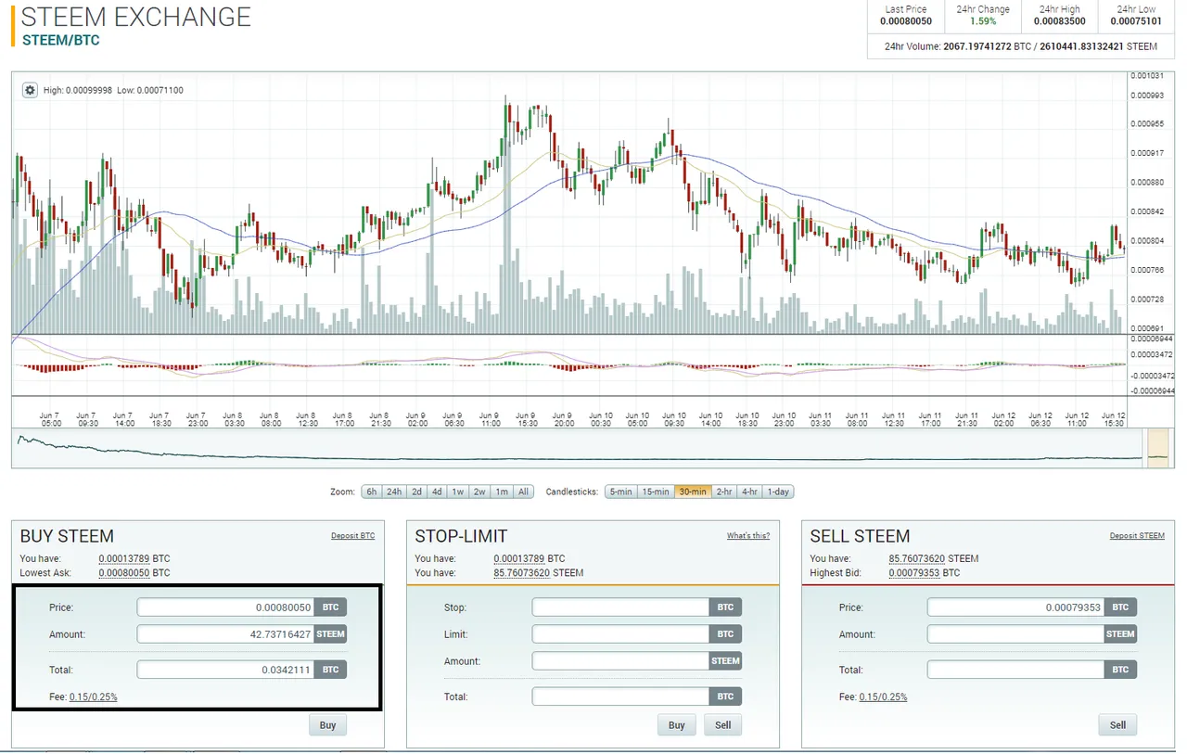Click Last Price 0.00080050 value
The width and height of the screenshot is (1187, 754).
pos(906,20)
